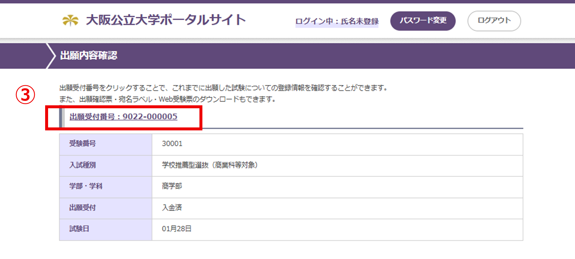
Task: Click the ログイン中：氏名未登録 status text
Action: 337,21
